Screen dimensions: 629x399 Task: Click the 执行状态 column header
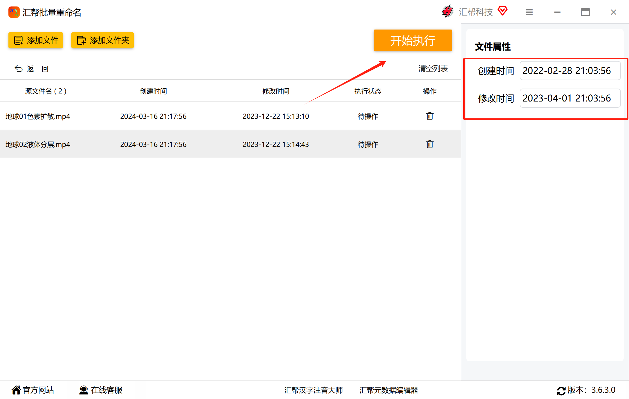pyautogui.click(x=368, y=91)
